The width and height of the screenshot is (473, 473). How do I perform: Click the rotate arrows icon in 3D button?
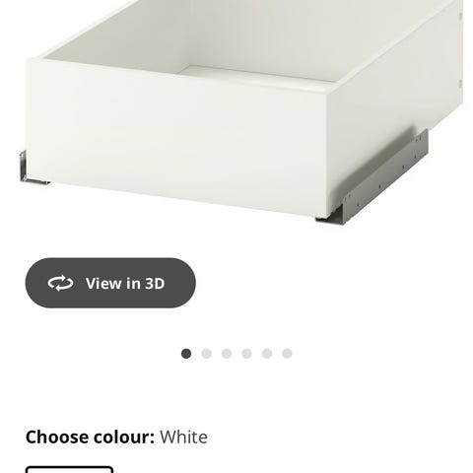click(60, 283)
